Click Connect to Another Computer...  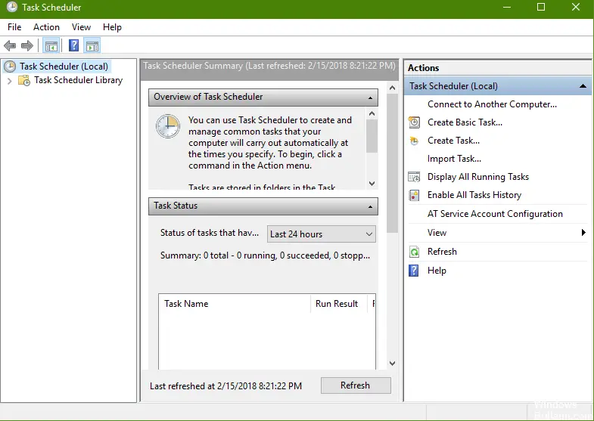point(492,104)
